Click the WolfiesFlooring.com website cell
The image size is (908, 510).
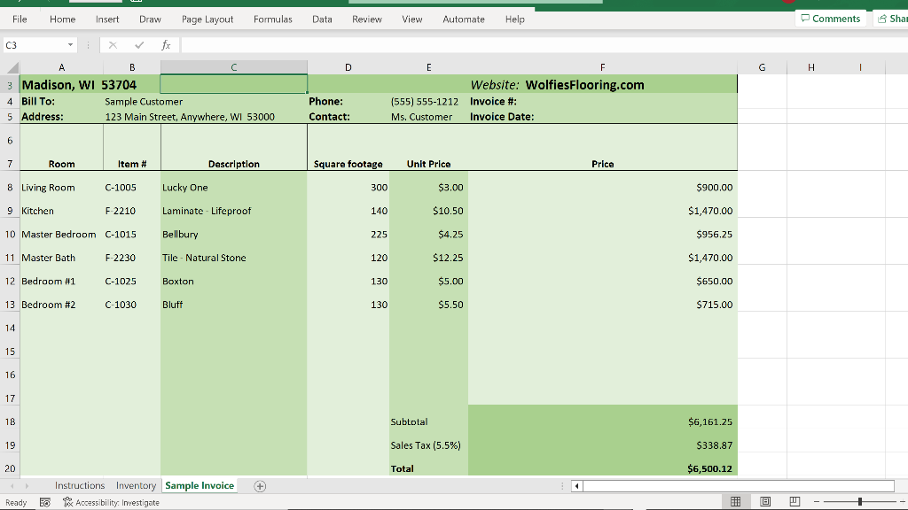point(585,85)
